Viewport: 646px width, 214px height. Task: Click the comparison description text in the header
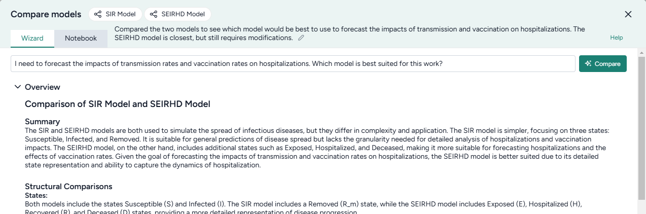point(349,33)
